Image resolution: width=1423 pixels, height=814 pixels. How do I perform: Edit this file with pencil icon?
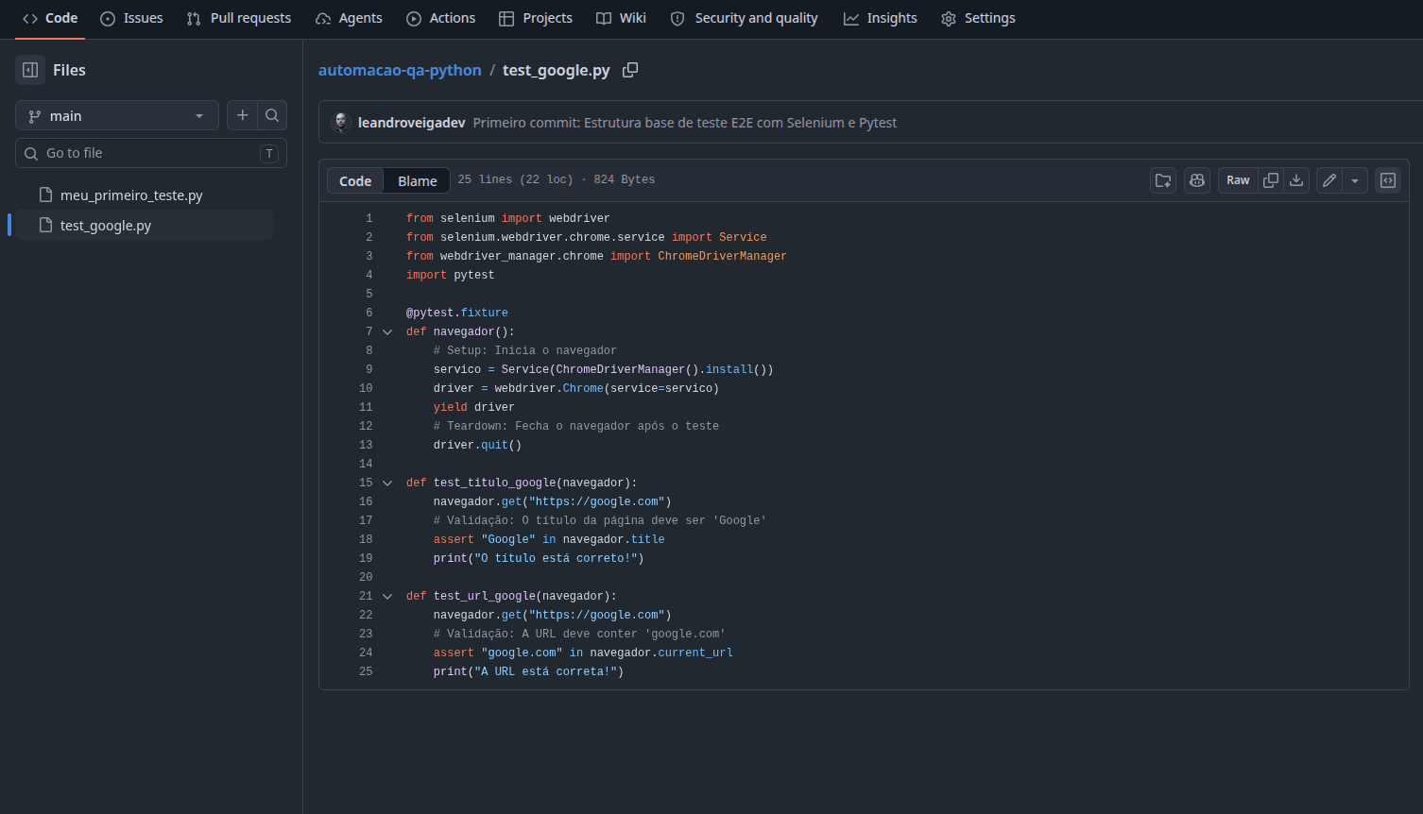click(x=1329, y=180)
